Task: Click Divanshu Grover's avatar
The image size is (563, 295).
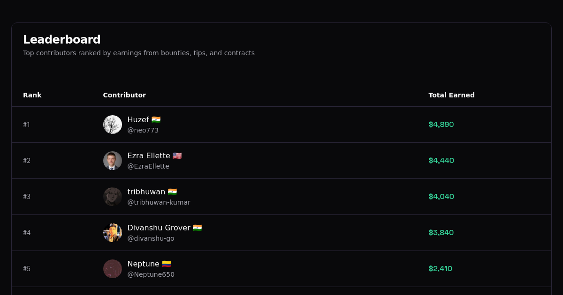Action: 113,233
